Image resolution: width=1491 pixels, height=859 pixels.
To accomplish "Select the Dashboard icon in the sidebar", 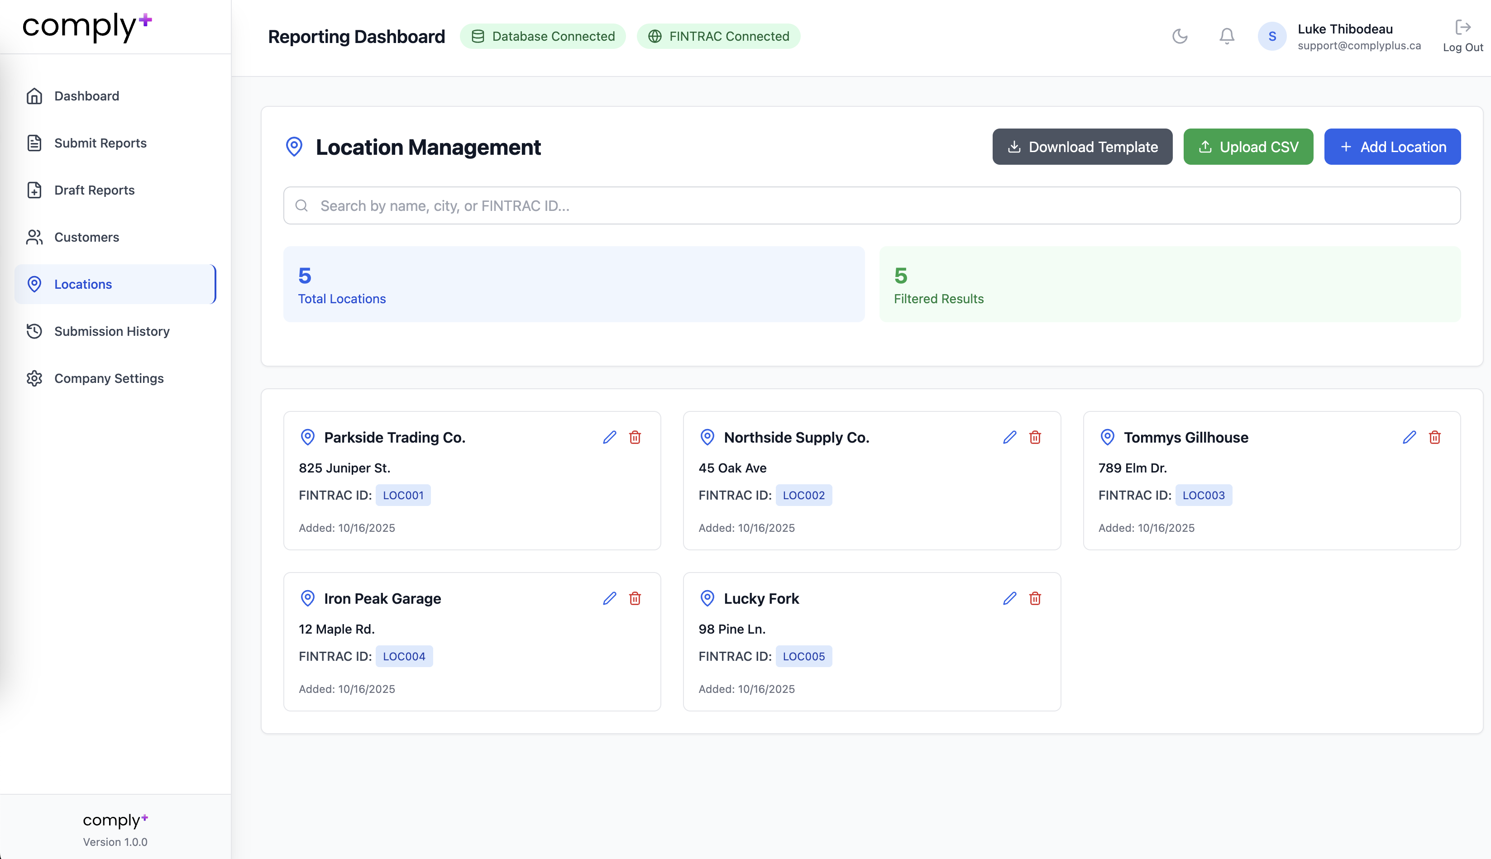I will [33, 95].
